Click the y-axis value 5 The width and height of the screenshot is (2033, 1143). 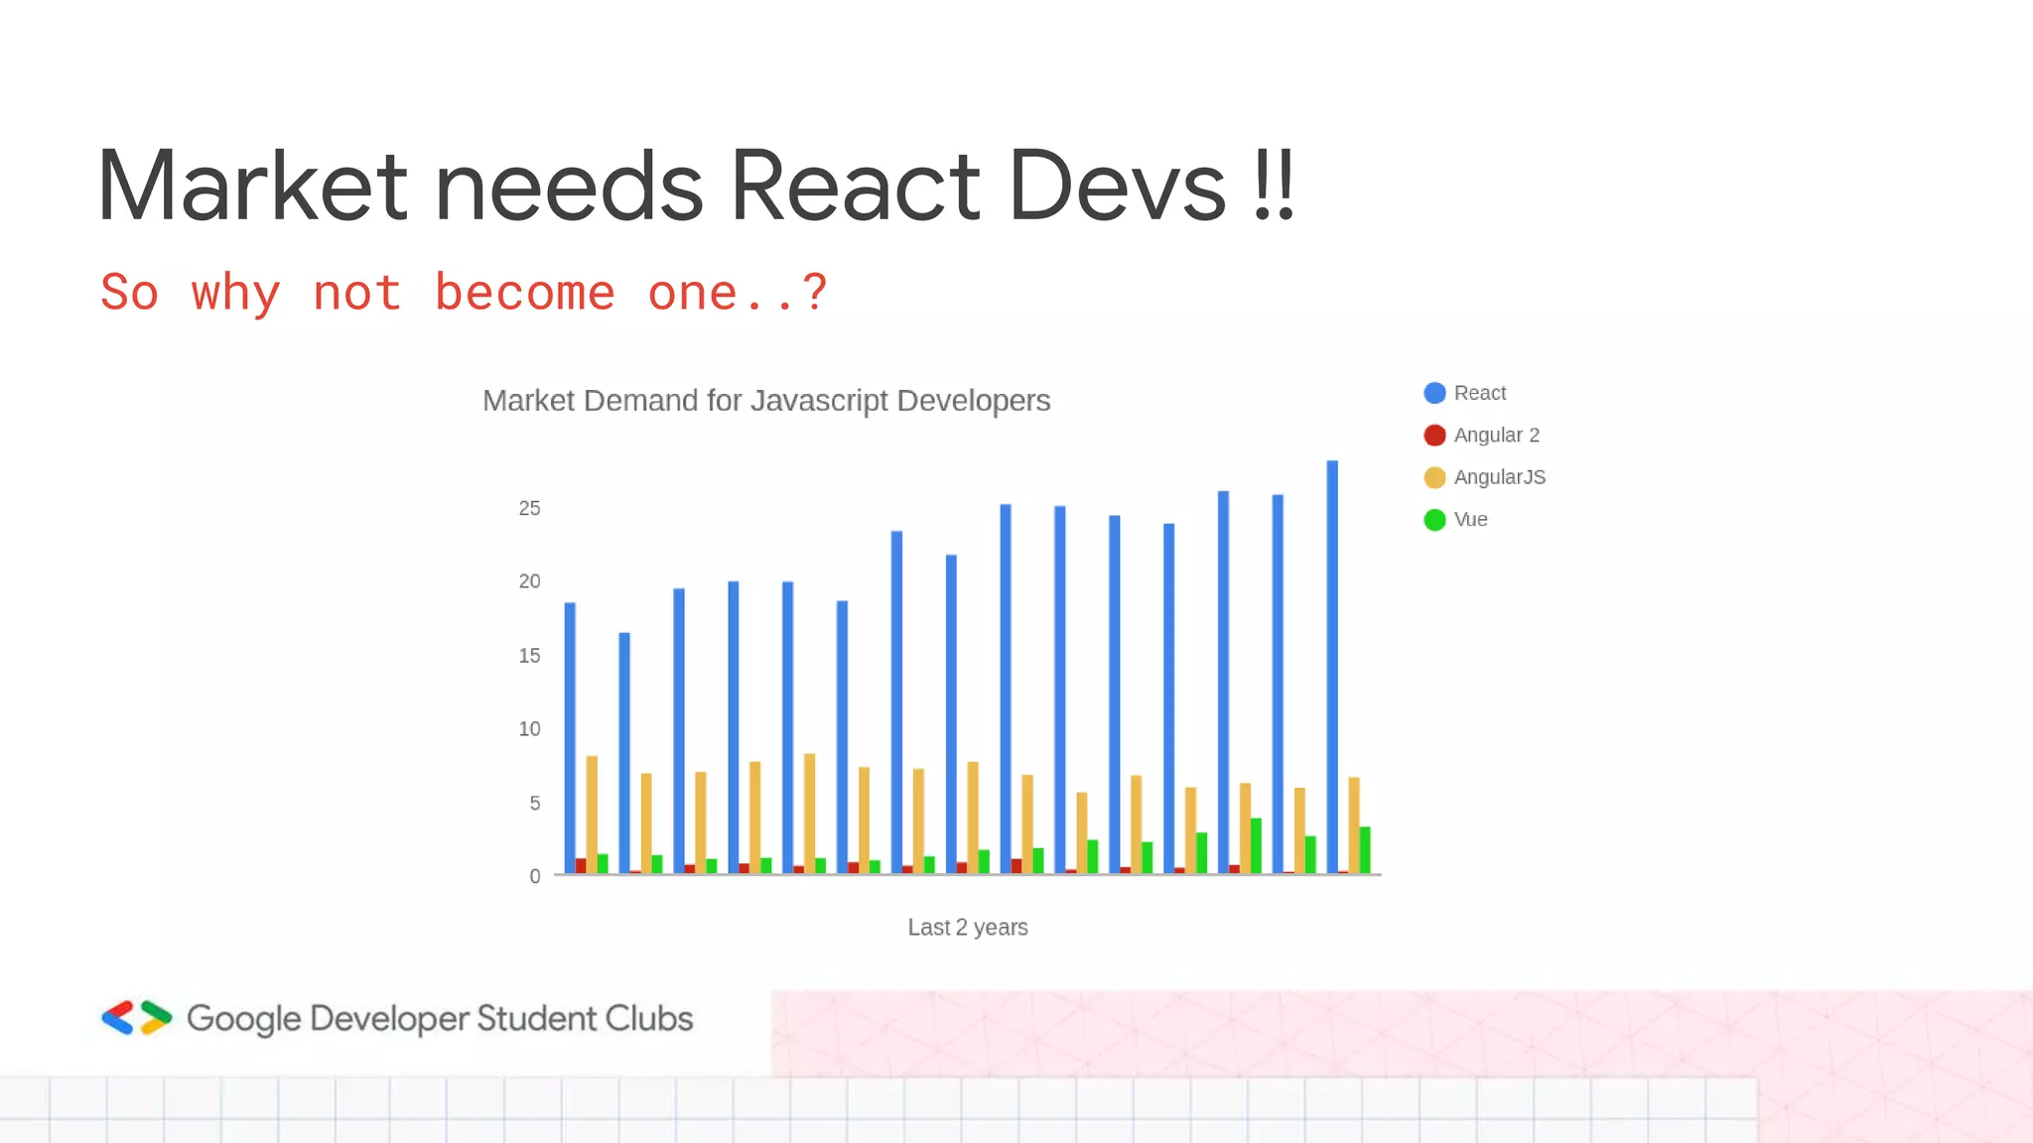pos(535,803)
